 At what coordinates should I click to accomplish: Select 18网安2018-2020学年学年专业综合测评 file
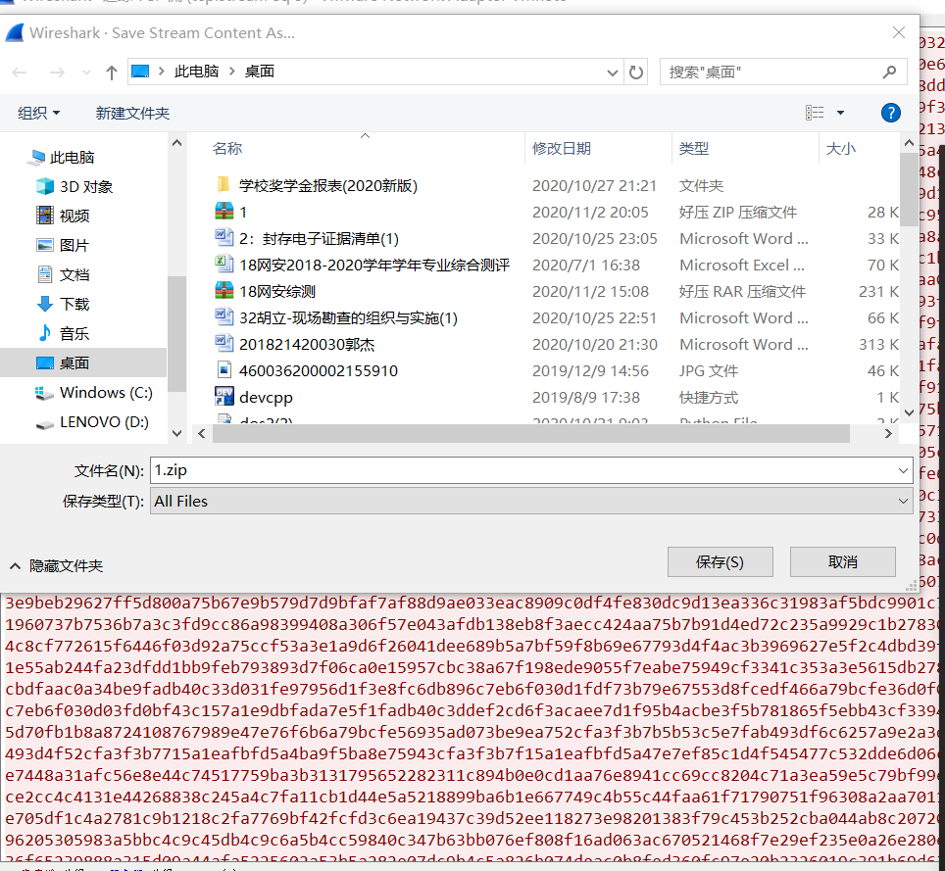(374, 266)
